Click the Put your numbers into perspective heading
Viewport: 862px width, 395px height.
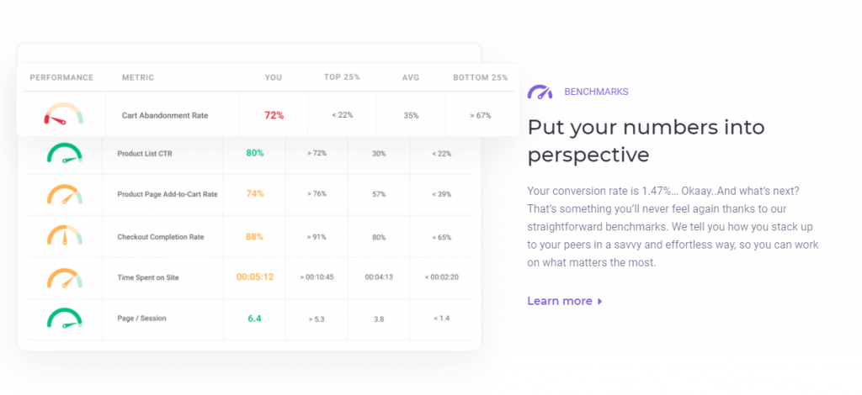coord(646,140)
